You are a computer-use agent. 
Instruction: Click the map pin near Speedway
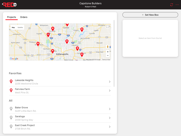(x=53, y=51)
